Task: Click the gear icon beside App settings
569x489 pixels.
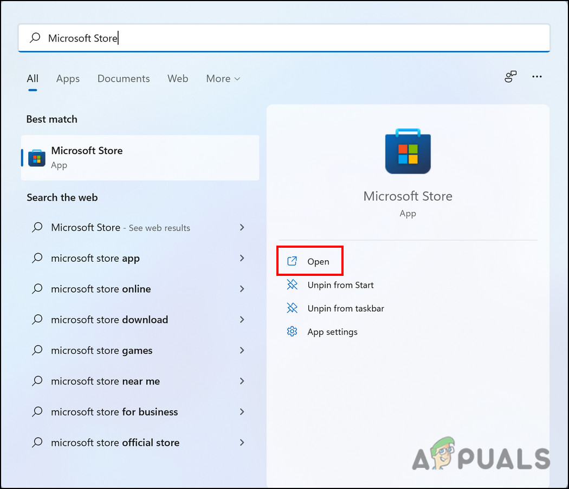Action: click(x=292, y=331)
